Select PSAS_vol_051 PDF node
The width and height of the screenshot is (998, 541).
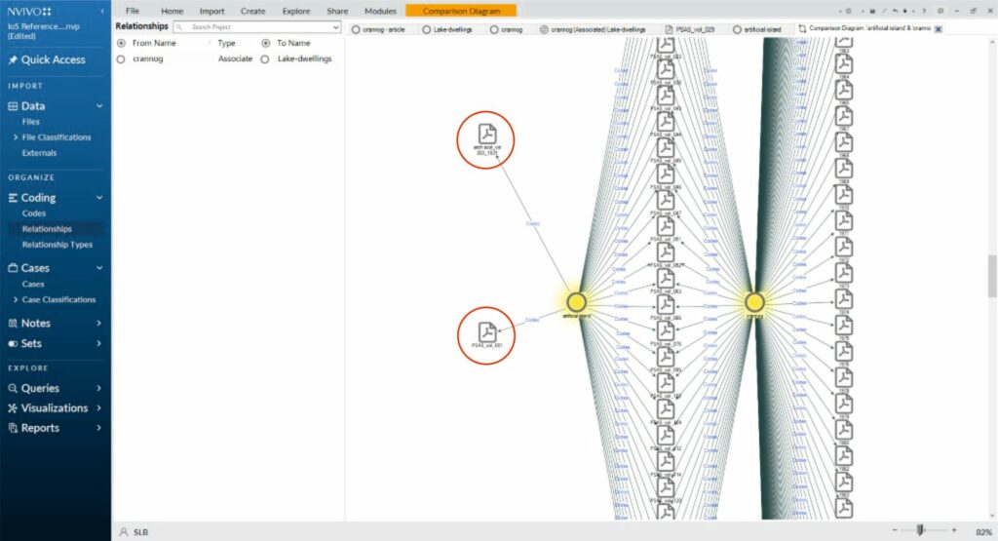point(665,226)
